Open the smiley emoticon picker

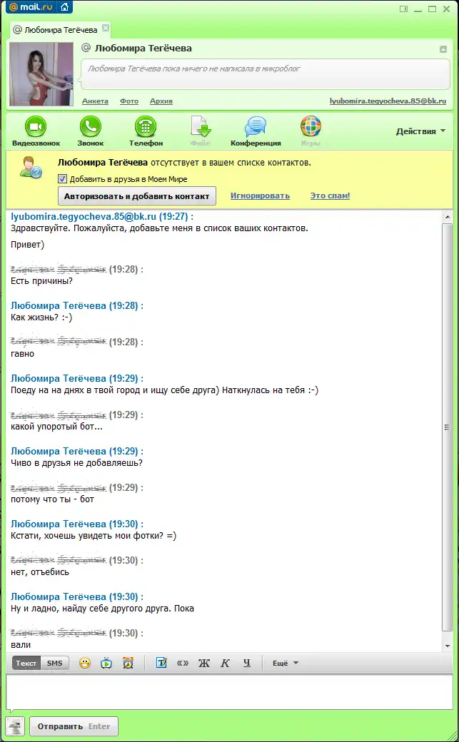coord(85,663)
